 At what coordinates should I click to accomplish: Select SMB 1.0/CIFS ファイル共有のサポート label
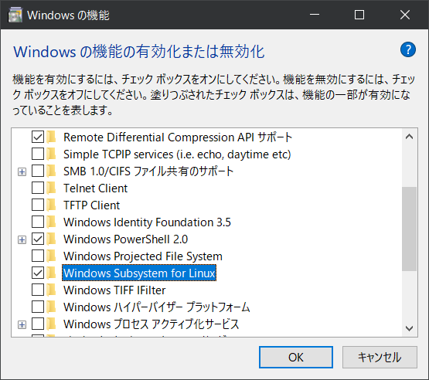[x=148, y=171]
